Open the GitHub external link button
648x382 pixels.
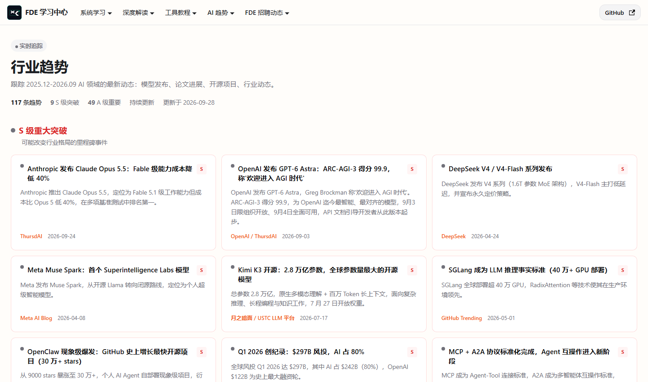[620, 13]
